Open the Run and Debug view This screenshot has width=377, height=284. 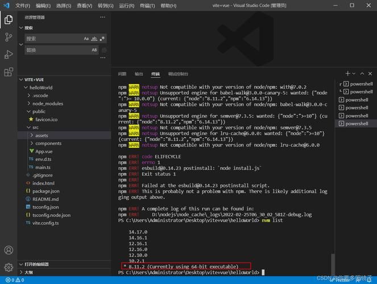click(x=9, y=55)
